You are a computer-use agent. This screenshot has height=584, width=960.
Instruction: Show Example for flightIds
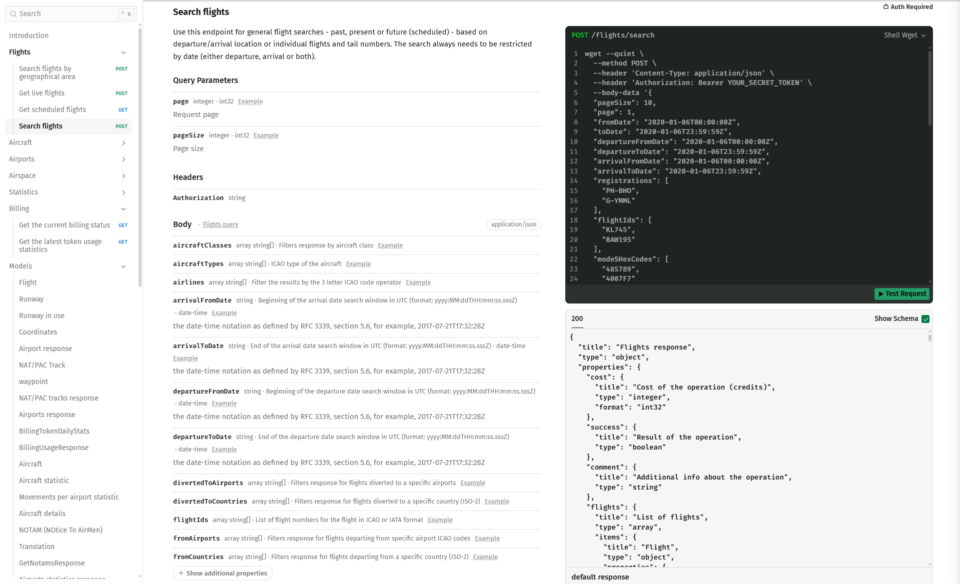[x=440, y=520]
